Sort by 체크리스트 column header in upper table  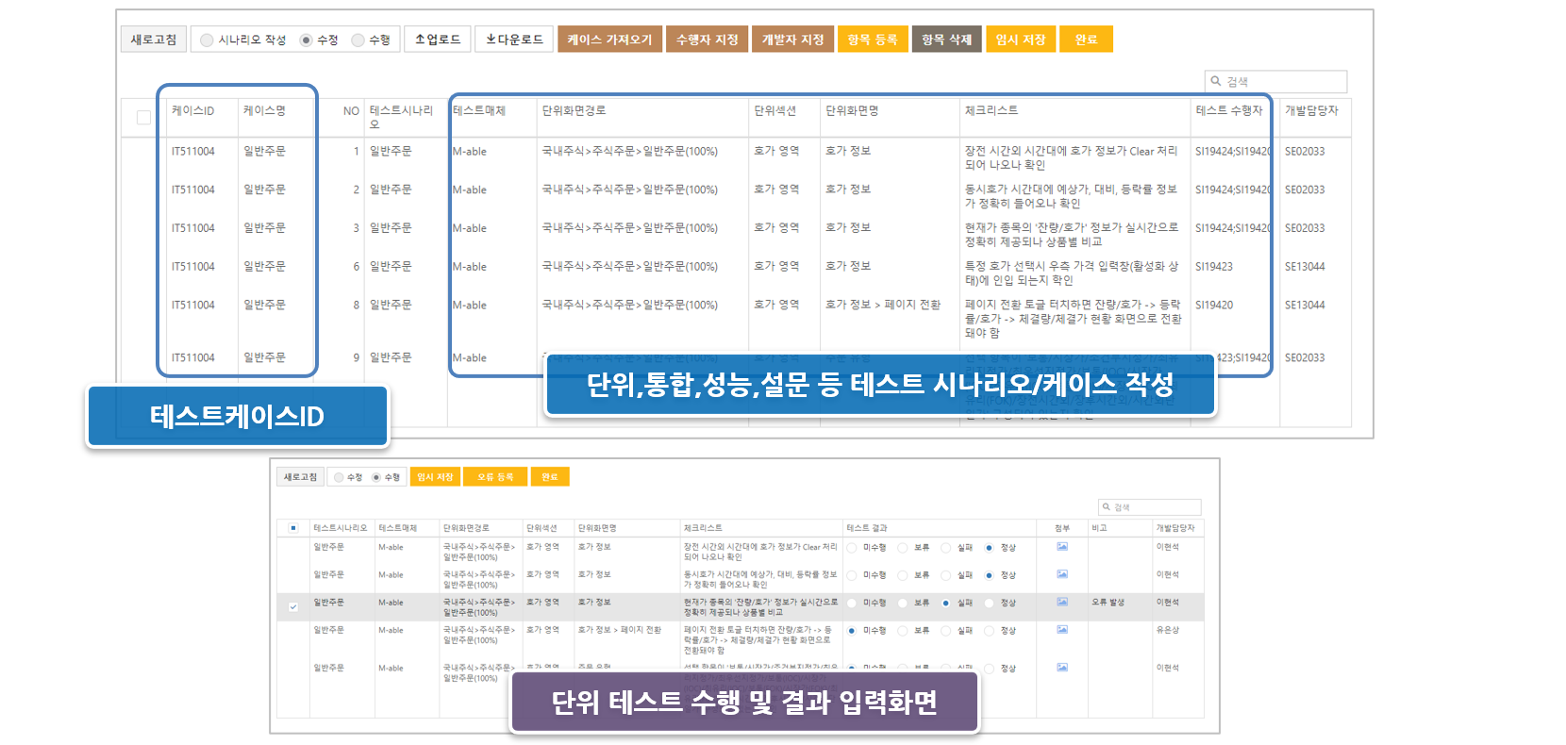click(x=991, y=111)
